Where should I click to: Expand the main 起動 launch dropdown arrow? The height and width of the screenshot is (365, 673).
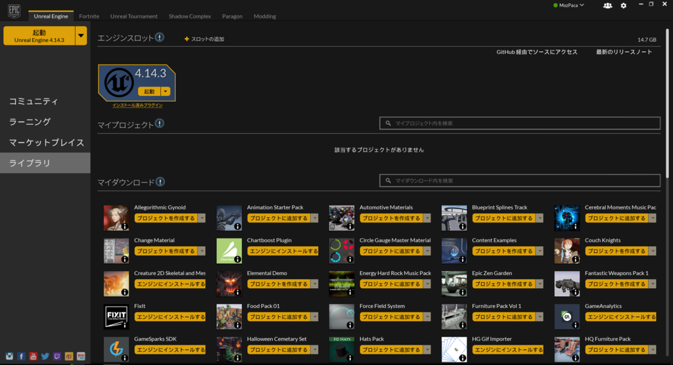[x=81, y=35]
